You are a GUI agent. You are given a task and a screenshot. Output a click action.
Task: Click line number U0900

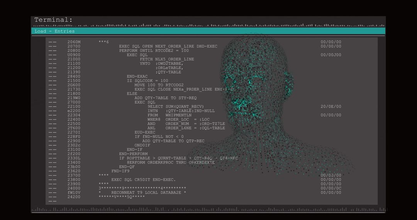(x=74, y=55)
